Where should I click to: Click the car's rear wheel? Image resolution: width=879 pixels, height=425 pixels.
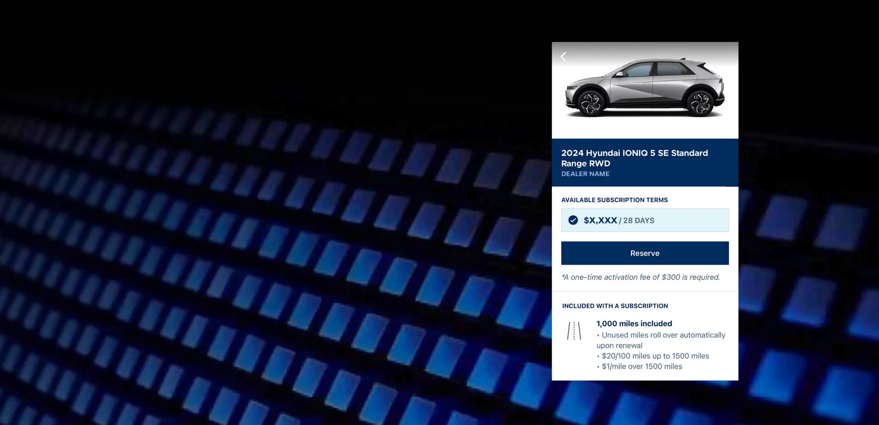click(700, 103)
